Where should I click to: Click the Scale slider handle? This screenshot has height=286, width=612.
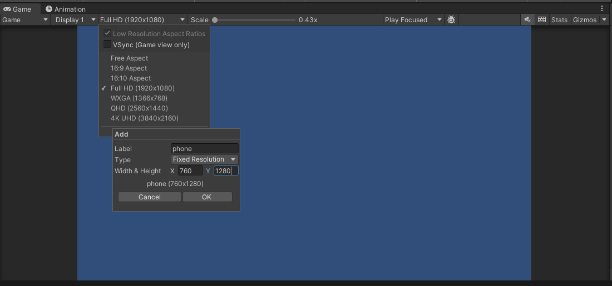click(215, 20)
